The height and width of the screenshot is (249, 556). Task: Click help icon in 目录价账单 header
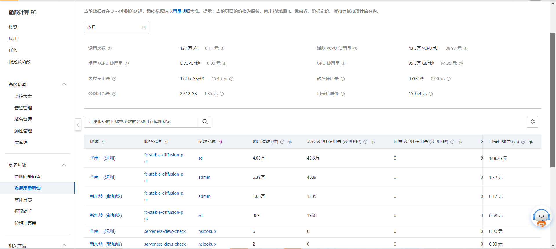(523, 142)
